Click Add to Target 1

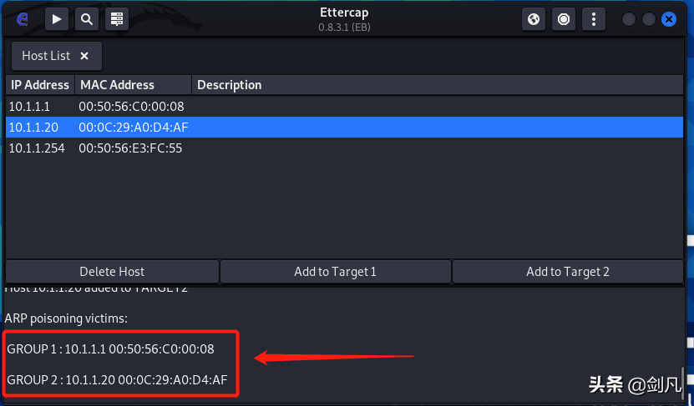(336, 271)
